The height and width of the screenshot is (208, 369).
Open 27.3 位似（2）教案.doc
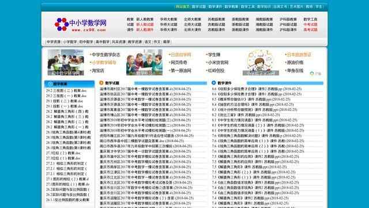point(63,153)
